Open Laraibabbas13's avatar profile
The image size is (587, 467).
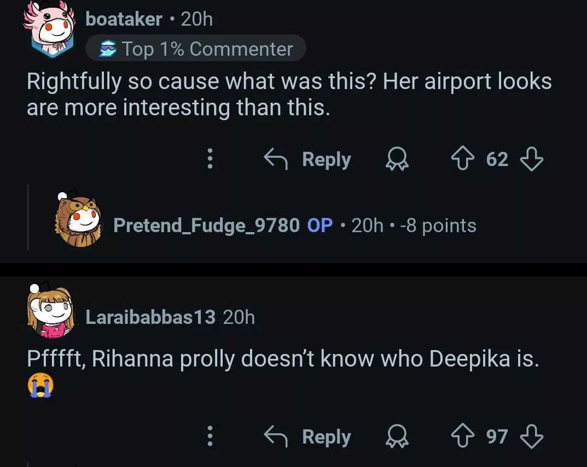[50, 311]
